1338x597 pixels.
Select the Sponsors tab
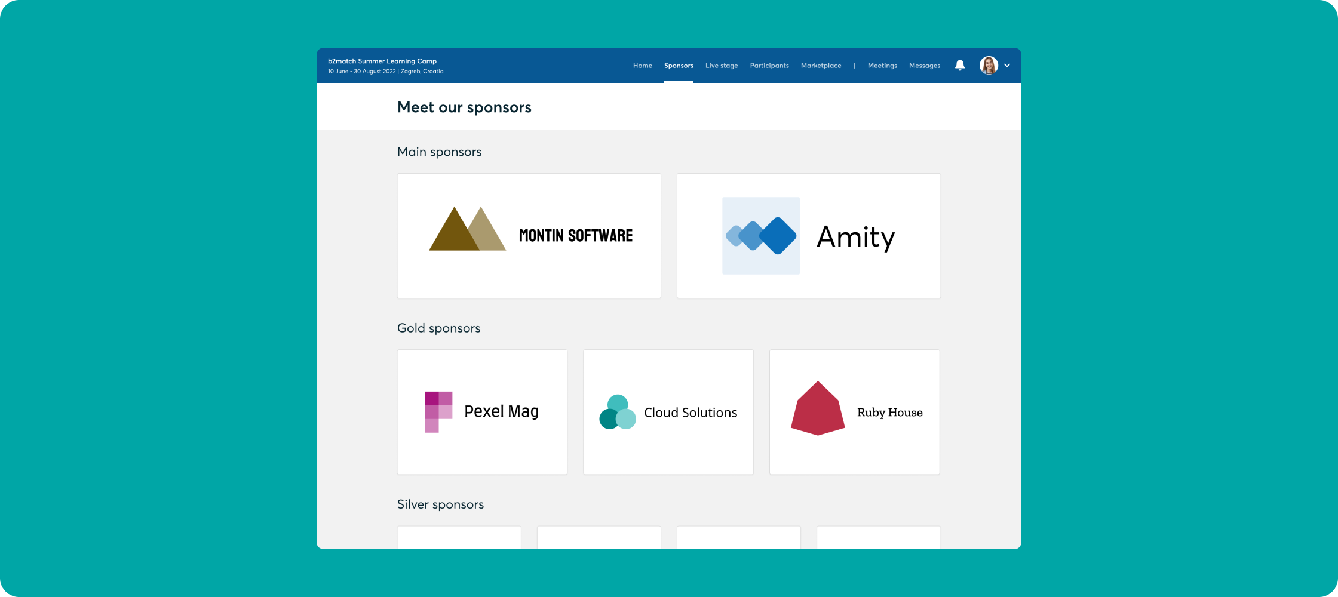pos(679,66)
